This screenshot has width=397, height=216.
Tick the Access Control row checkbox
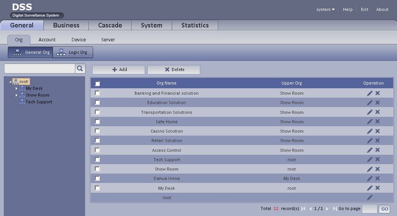97,150
